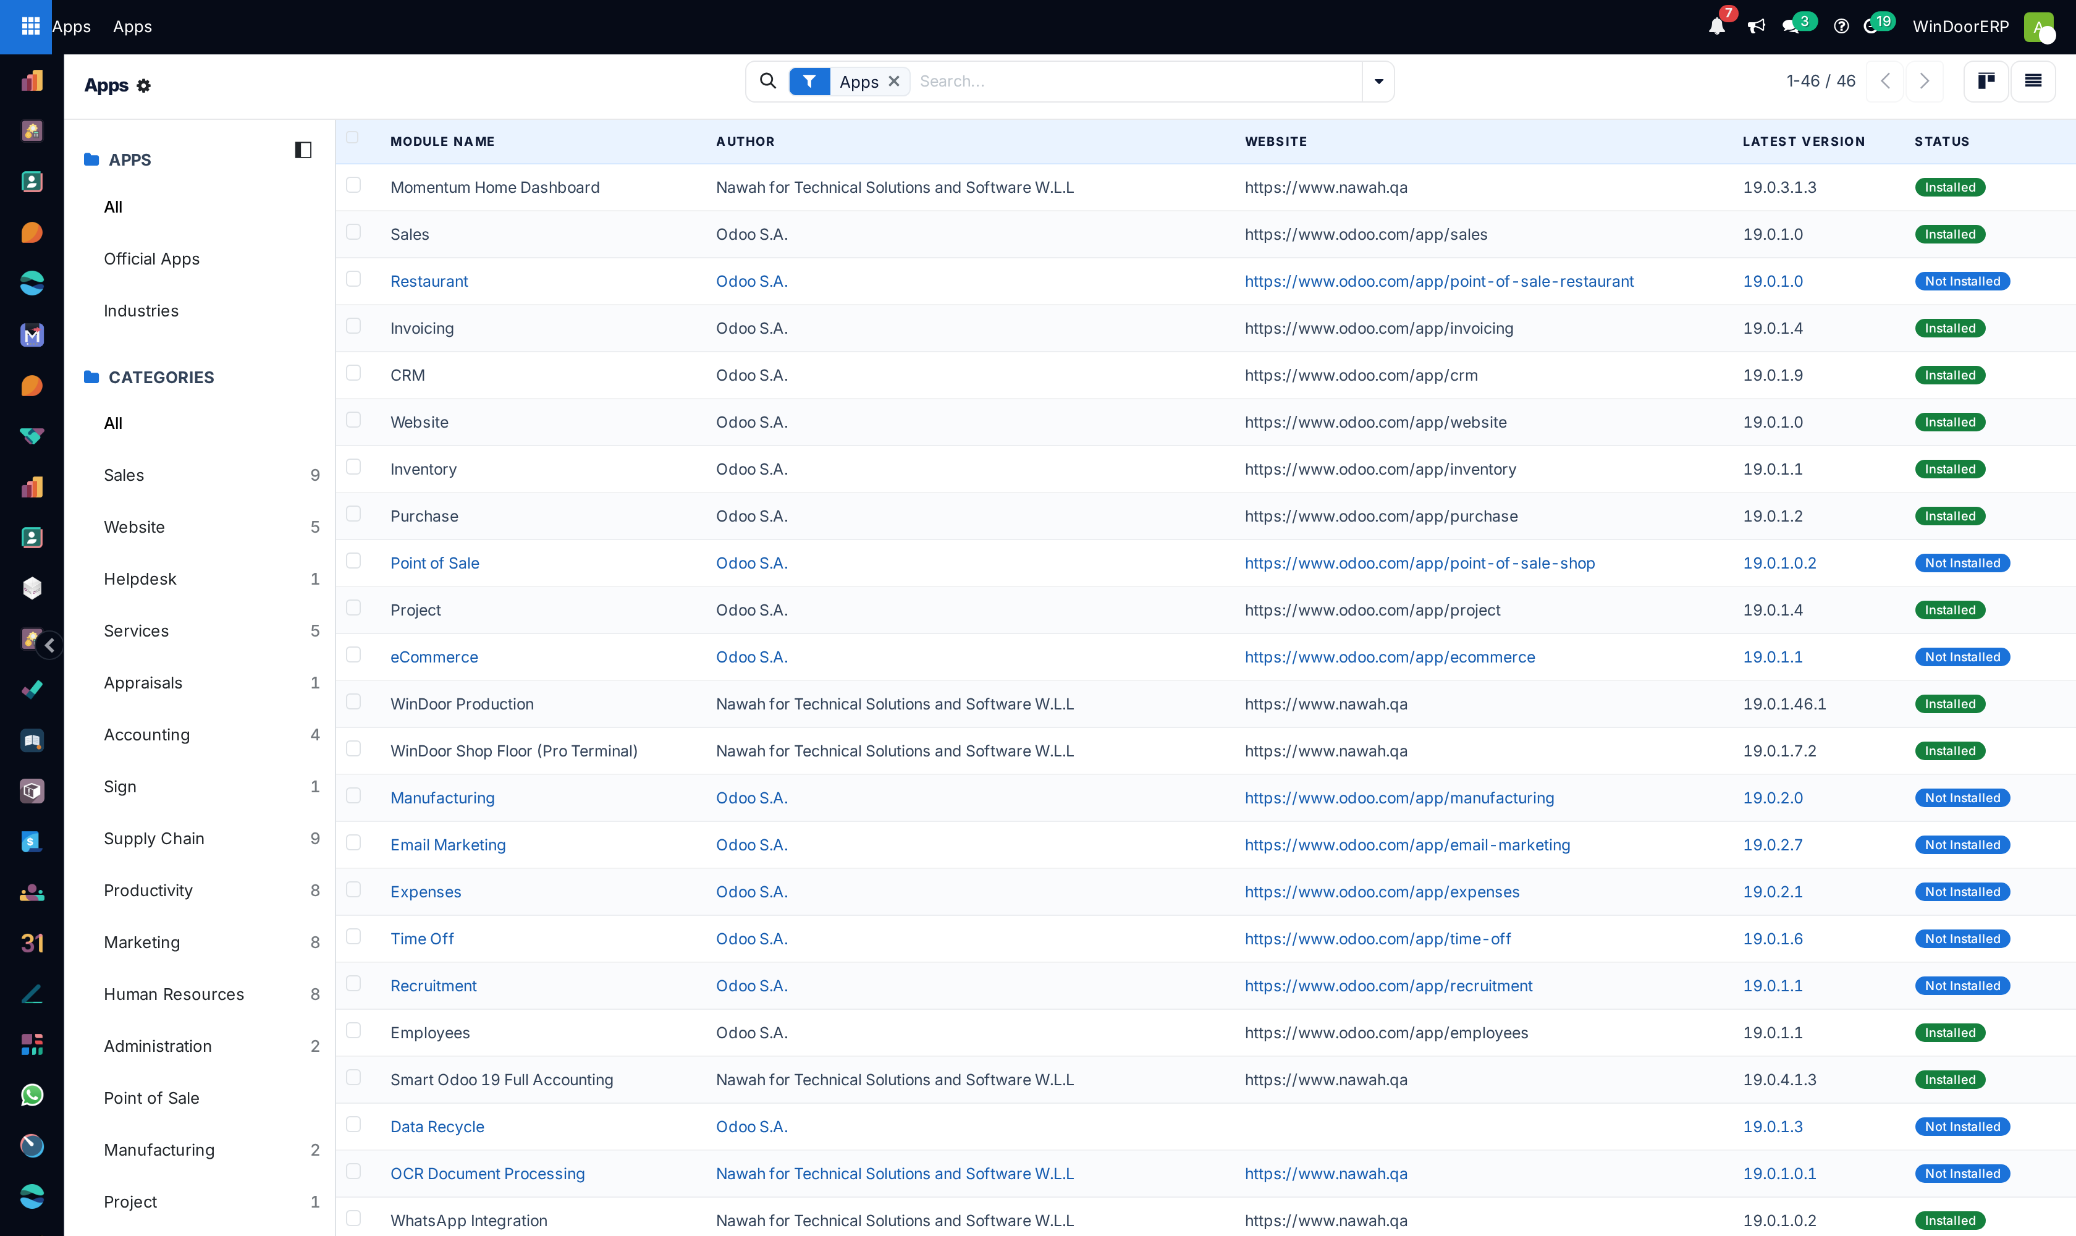Screen dimensions: 2076x1236
Task: Open the gear settings next to Apps title
Action: pyautogui.click(x=143, y=86)
